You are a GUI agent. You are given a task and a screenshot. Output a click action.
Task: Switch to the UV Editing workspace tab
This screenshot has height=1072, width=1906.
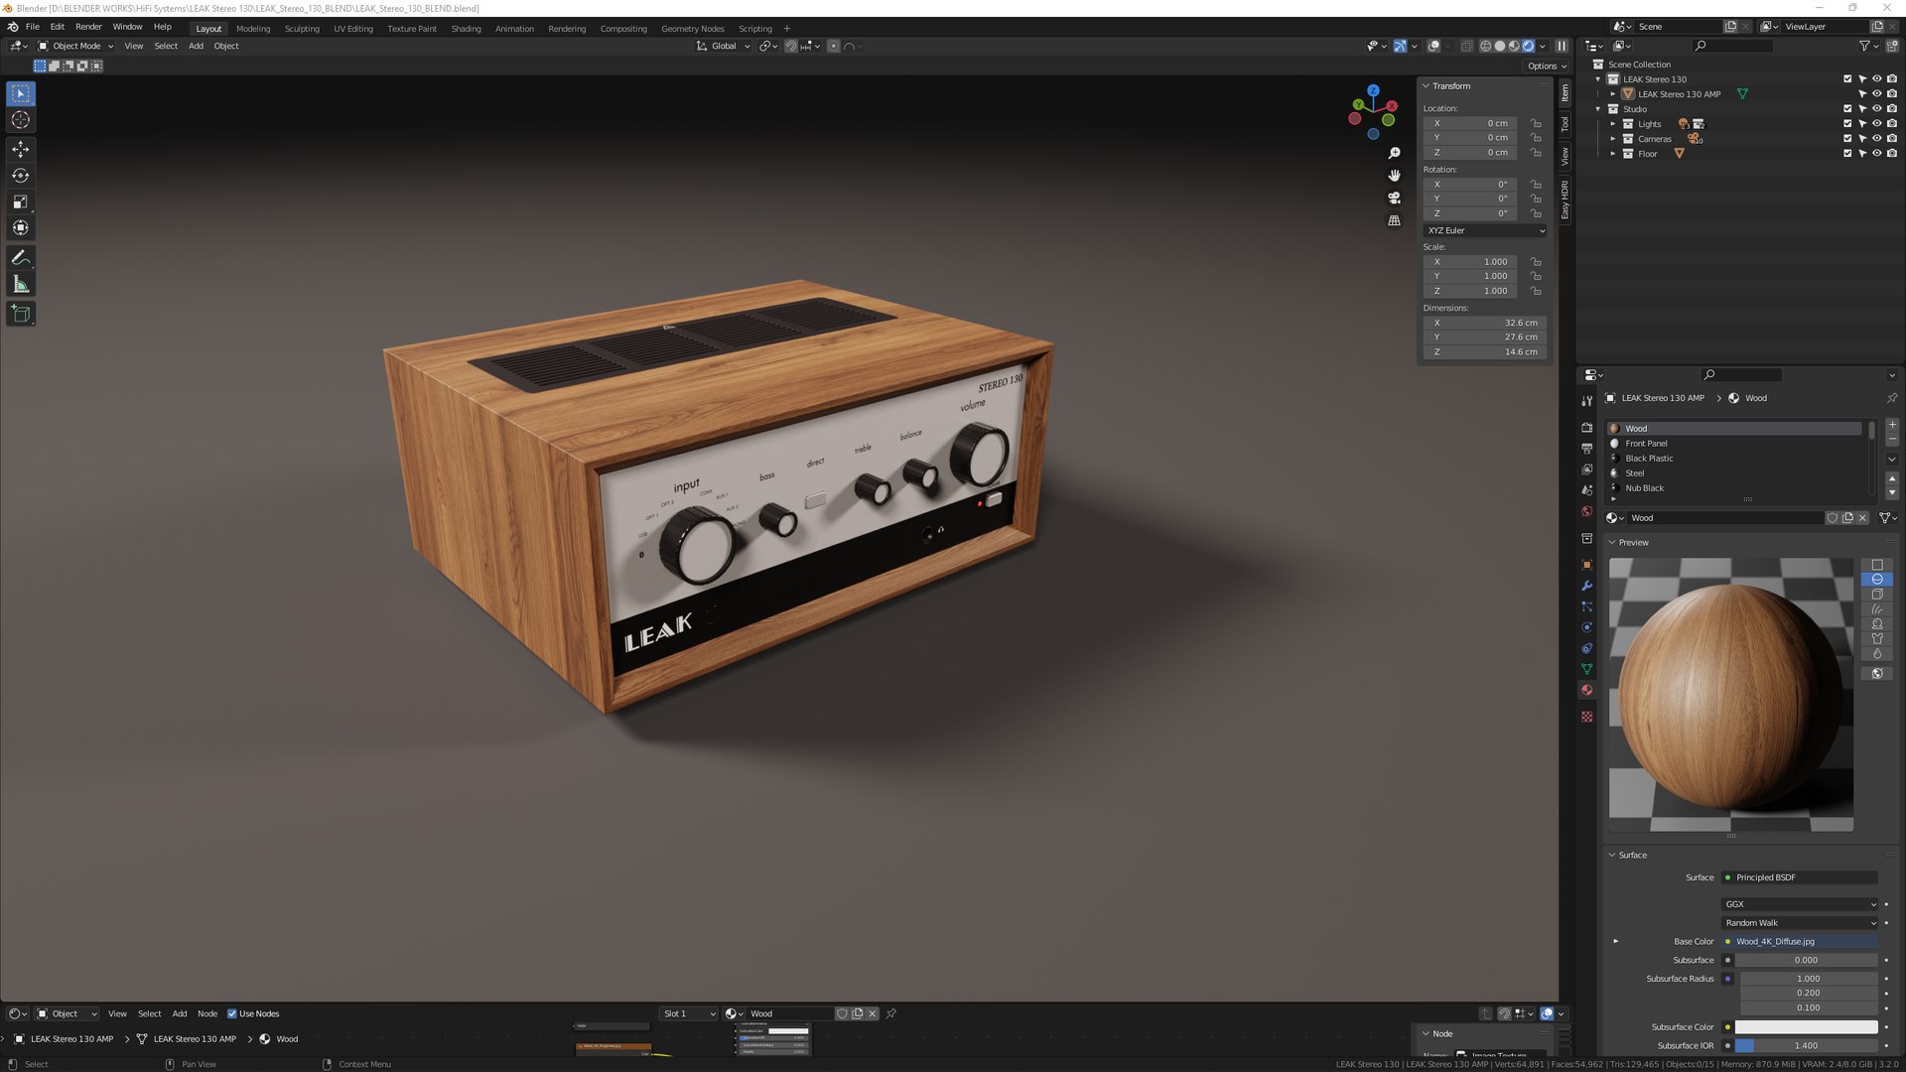[x=353, y=29]
